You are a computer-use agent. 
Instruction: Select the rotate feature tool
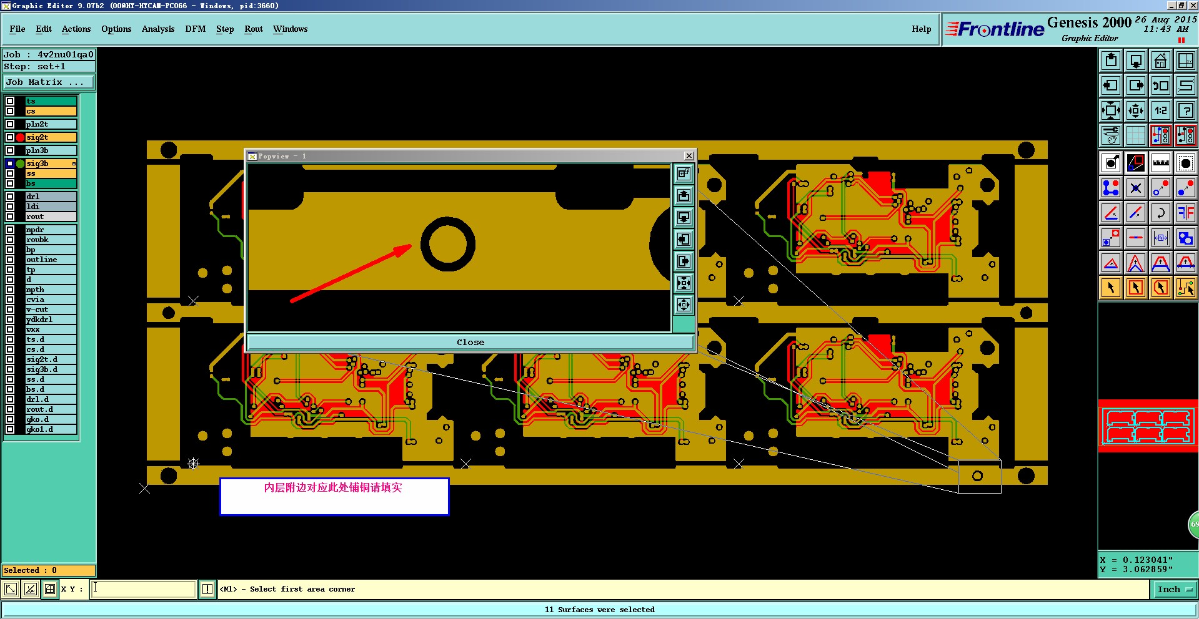point(1161,213)
